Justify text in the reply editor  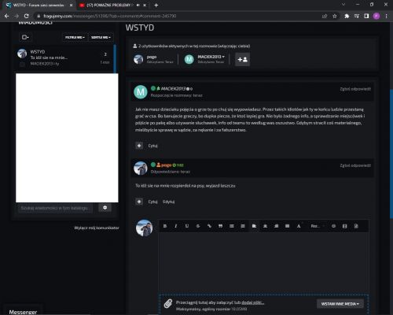[x=288, y=226]
